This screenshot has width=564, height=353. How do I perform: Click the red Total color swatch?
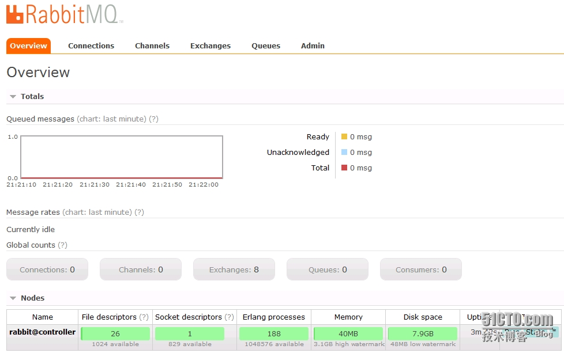(x=344, y=168)
